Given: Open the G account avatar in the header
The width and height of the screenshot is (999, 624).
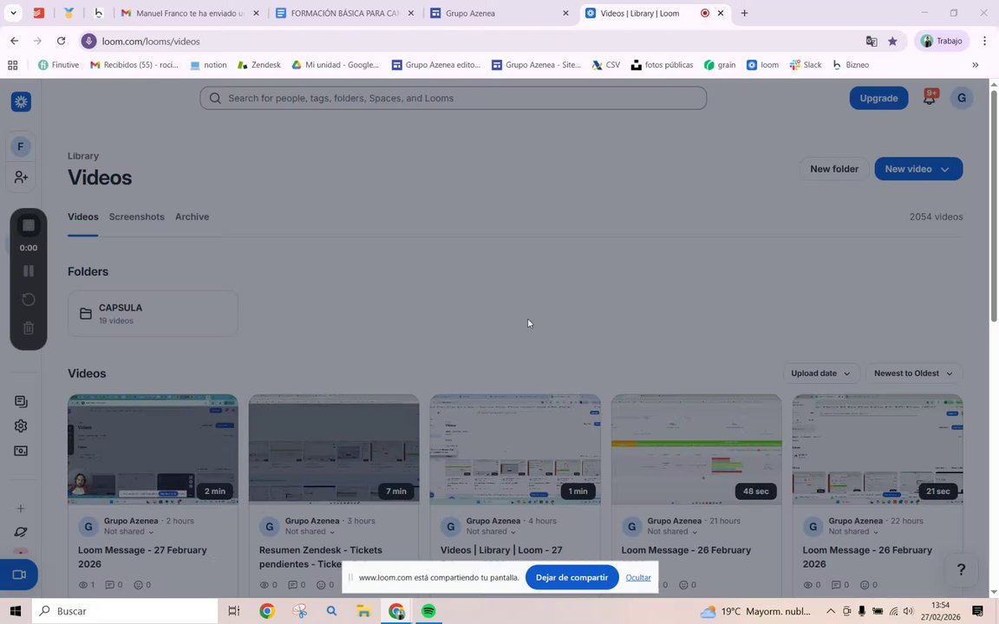Looking at the screenshot, I should click(962, 98).
